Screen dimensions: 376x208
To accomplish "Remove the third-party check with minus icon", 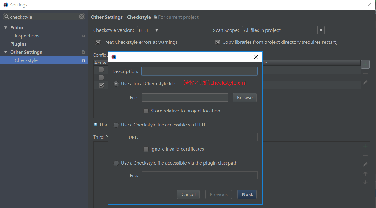I will pyautogui.click(x=365, y=155).
